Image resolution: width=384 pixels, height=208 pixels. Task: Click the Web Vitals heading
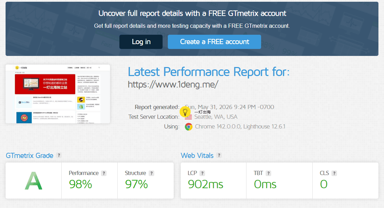coord(197,156)
